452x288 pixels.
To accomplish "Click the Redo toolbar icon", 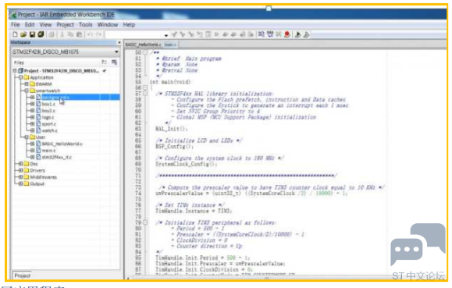I will pyautogui.click(x=99, y=34).
